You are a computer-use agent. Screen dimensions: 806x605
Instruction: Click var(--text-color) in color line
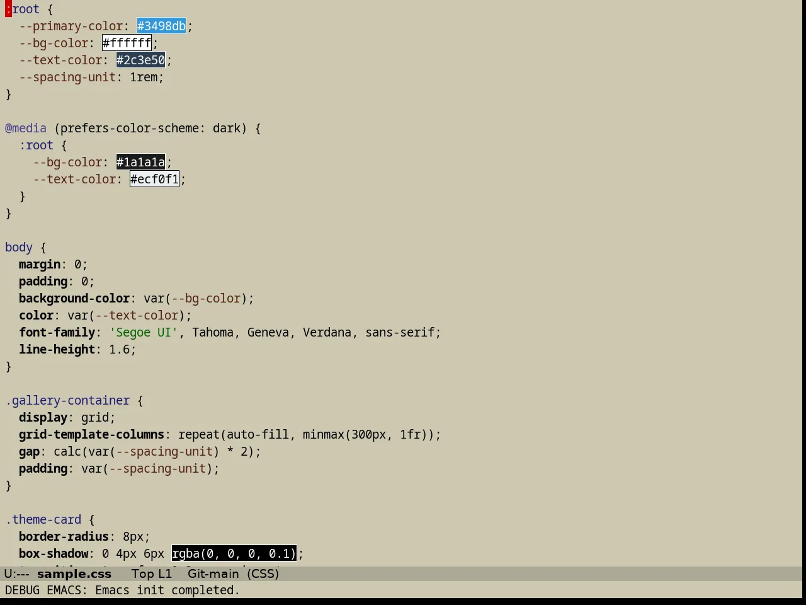point(126,315)
